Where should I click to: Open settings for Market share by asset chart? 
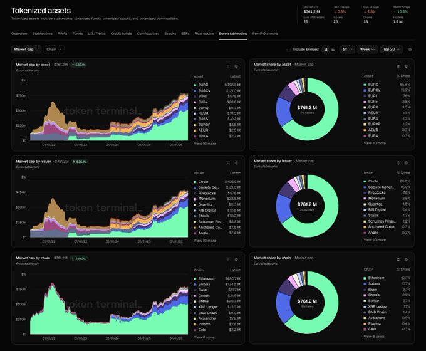[x=406, y=66]
